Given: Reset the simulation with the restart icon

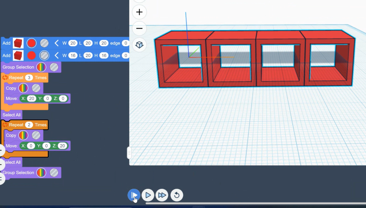Looking at the screenshot, I should point(177,195).
